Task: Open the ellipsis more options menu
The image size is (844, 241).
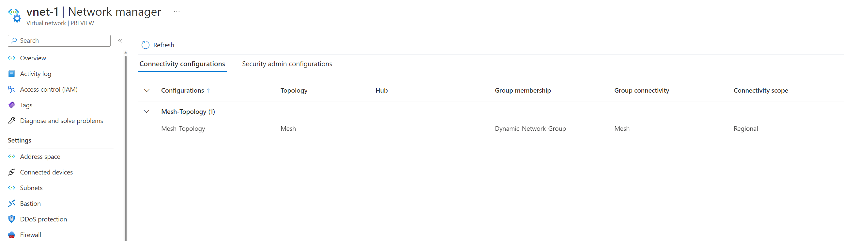Action: click(176, 12)
